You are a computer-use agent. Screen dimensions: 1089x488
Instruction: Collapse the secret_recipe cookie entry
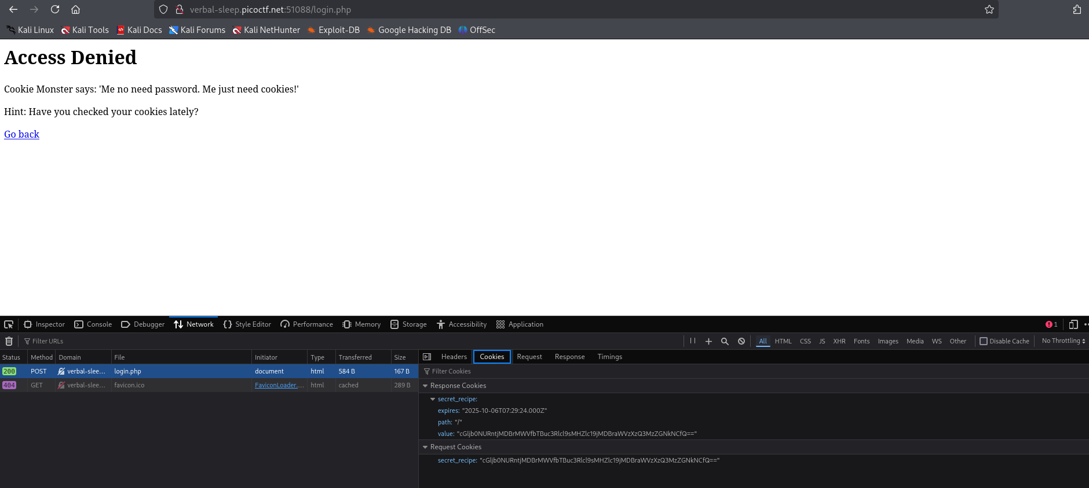pyautogui.click(x=432, y=399)
